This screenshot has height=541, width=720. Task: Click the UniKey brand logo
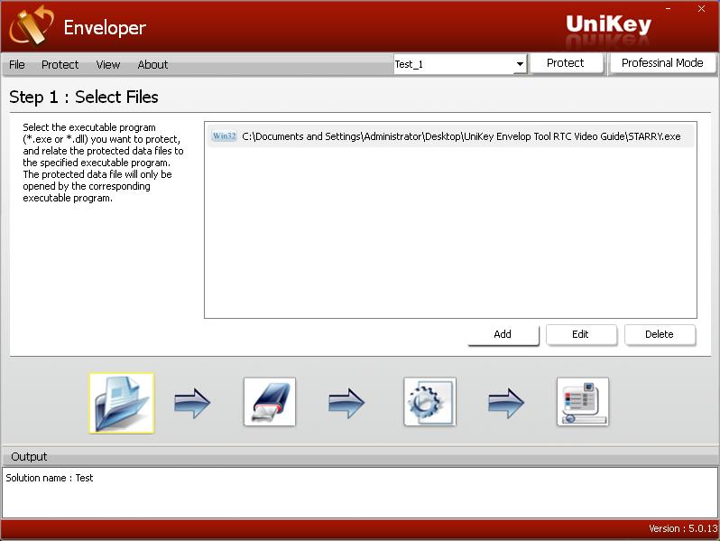coord(608,24)
